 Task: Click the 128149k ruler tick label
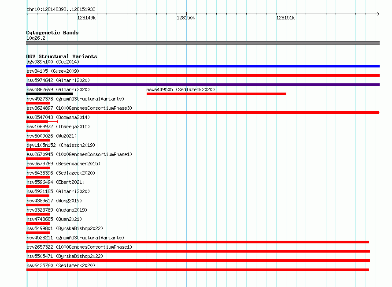tap(86, 18)
